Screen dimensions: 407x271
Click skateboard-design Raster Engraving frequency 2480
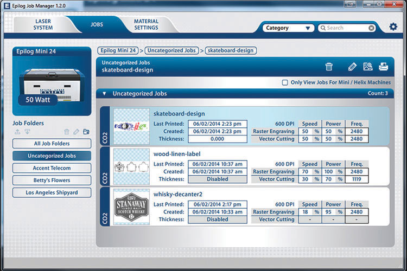pos(357,131)
